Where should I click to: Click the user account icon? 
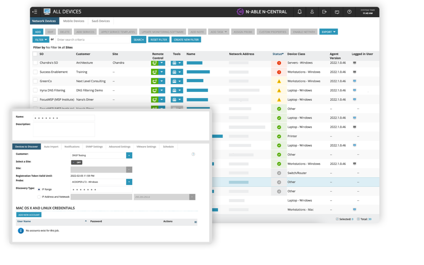(312, 12)
